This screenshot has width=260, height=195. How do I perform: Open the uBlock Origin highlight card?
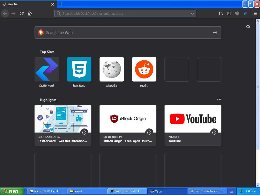click(128, 125)
